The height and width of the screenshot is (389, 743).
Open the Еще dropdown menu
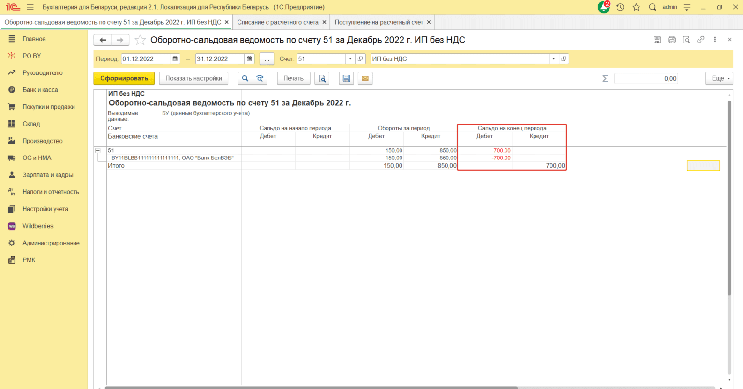pyautogui.click(x=720, y=78)
